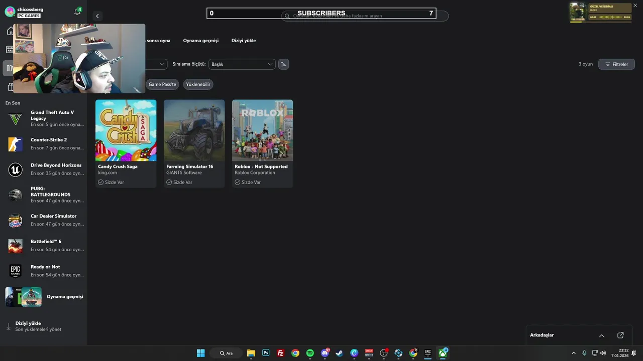Open the Windows Start menu
The width and height of the screenshot is (643, 361).
pos(201,353)
